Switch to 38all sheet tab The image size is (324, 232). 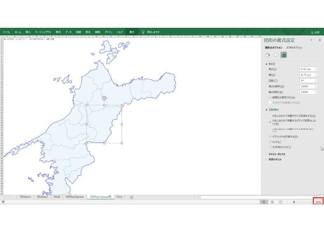(x=56, y=197)
